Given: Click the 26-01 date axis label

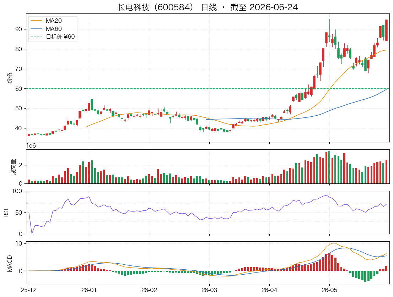Looking at the screenshot, I should coord(89,290).
